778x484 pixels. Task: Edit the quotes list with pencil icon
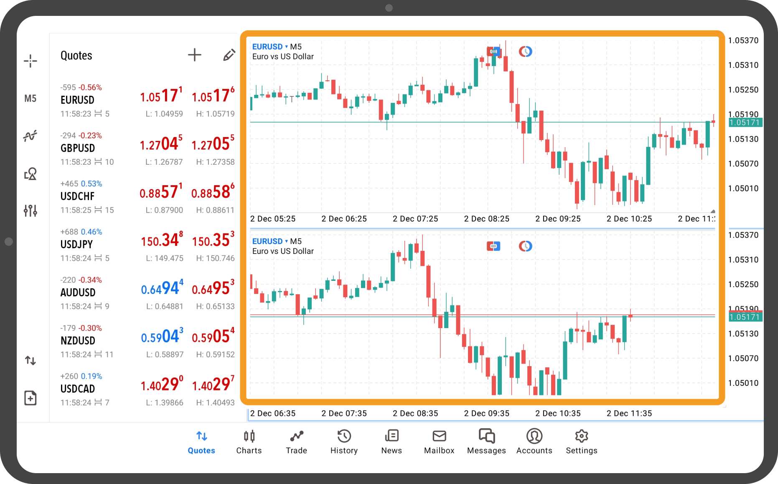click(229, 55)
